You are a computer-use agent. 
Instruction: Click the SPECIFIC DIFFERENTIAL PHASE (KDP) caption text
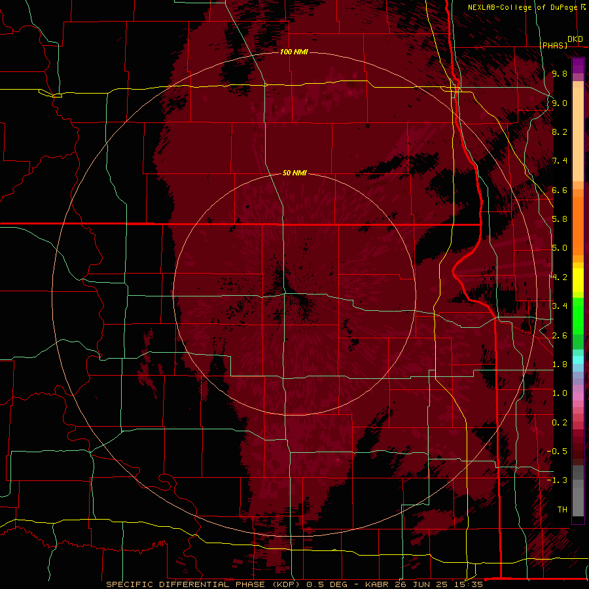204,584
